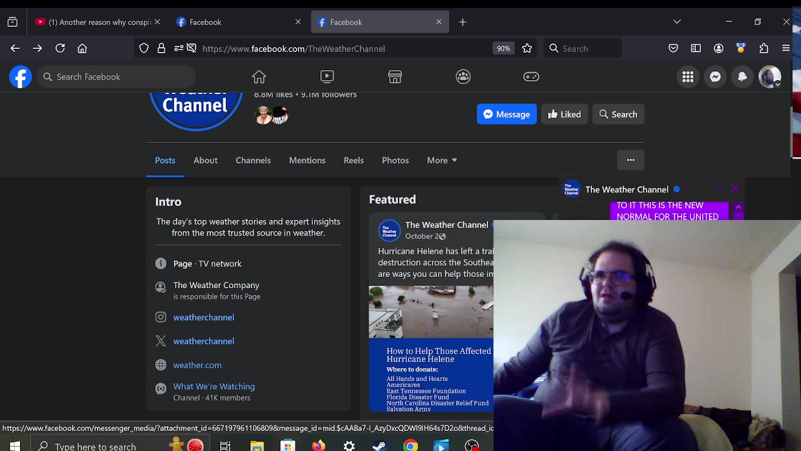801x451 pixels.
Task: Open the Firefox account icon
Action: tap(718, 48)
